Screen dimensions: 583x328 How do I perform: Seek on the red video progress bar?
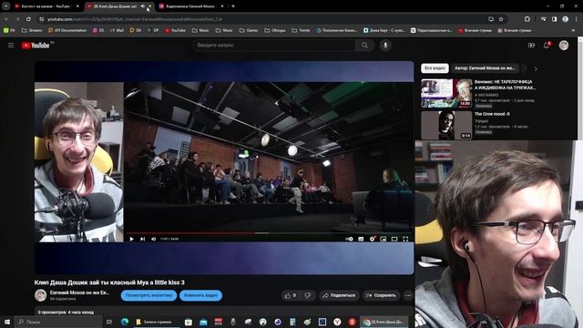point(268,233)
